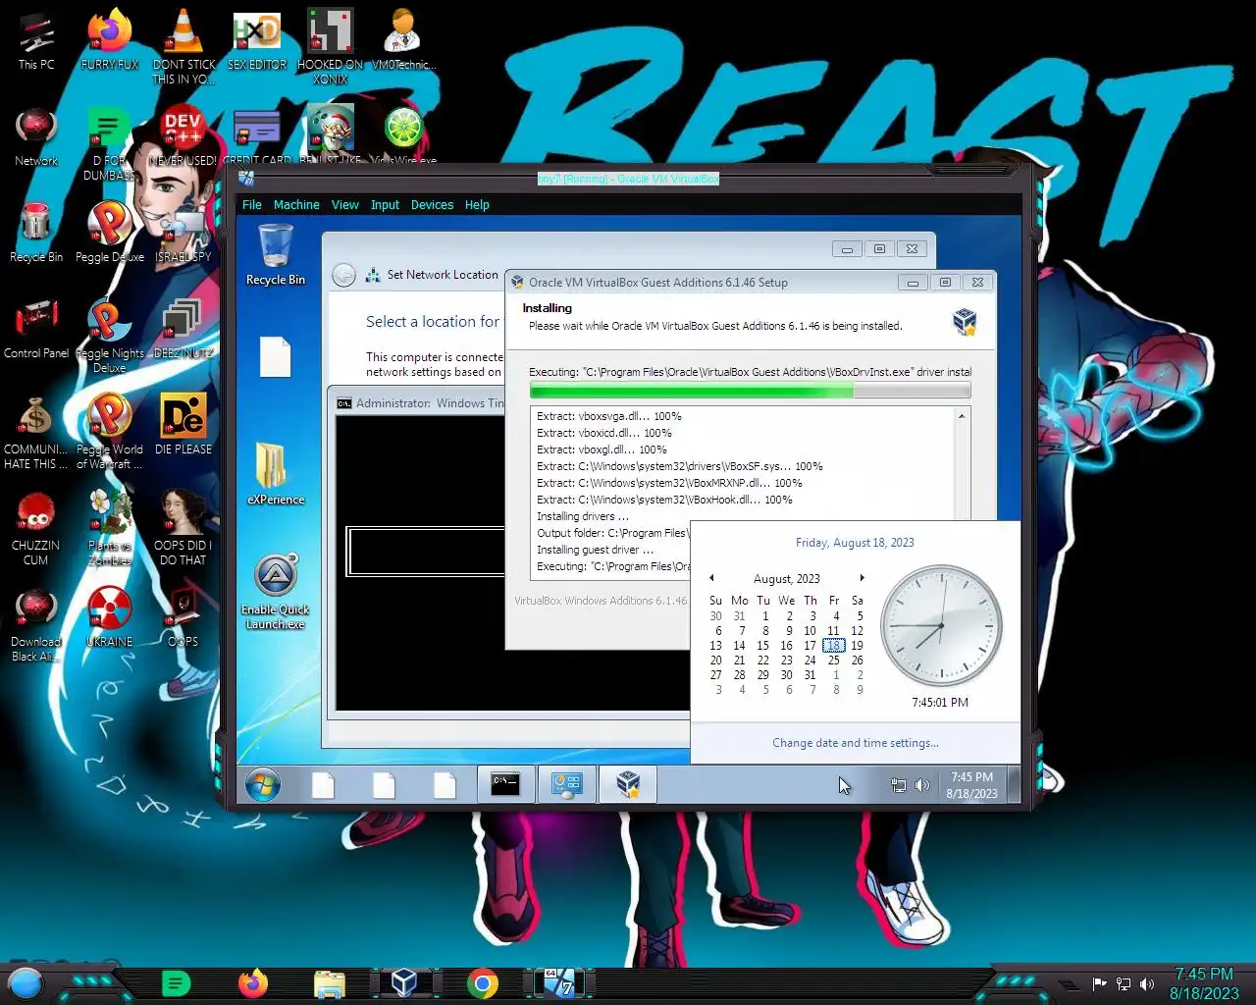Click the Windows 7 Start orb in the VM
Screen dimensions: 1256x1005
[263, 785]
